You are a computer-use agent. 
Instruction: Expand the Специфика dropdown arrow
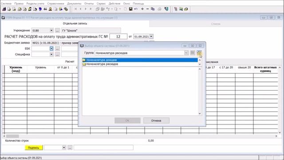[x=51, y=54]
